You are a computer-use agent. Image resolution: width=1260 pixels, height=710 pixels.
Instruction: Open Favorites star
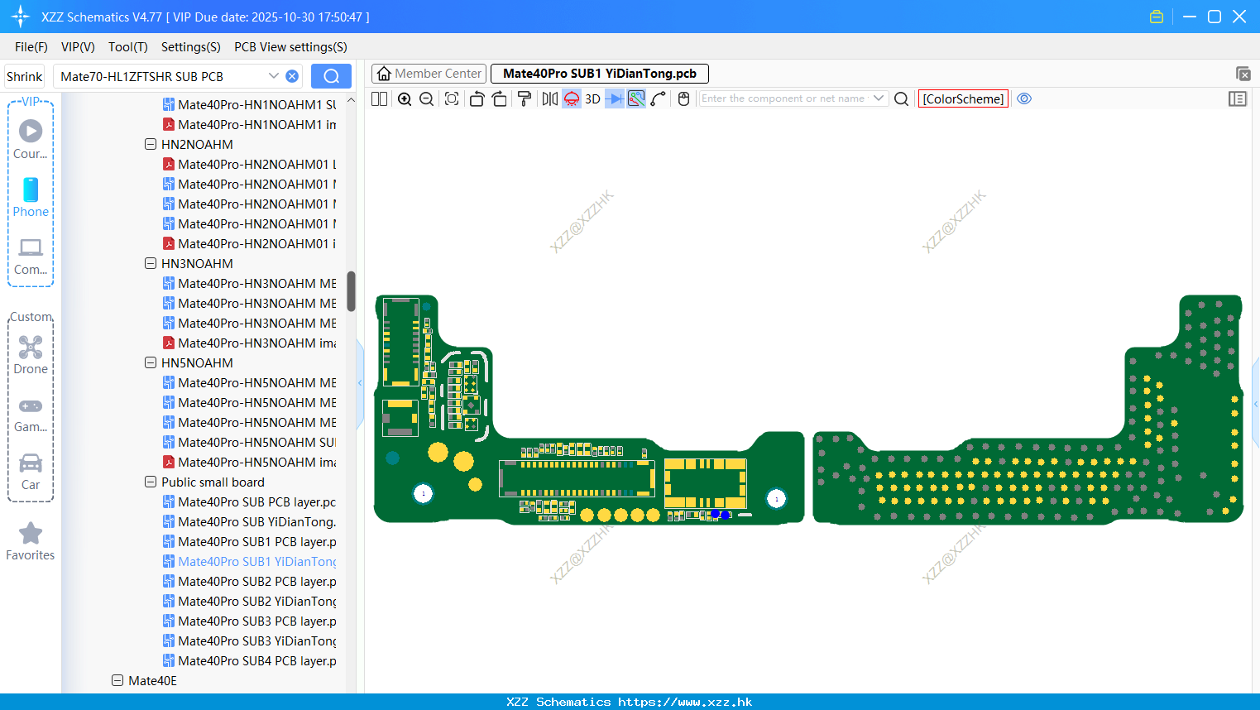pyautogui.click(x=31, y=542)
